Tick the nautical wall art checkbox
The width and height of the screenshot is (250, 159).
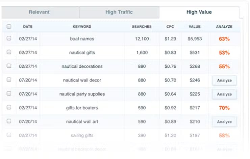coord(9,121)
